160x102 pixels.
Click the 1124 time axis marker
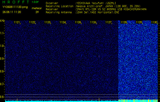coord(63,22)
